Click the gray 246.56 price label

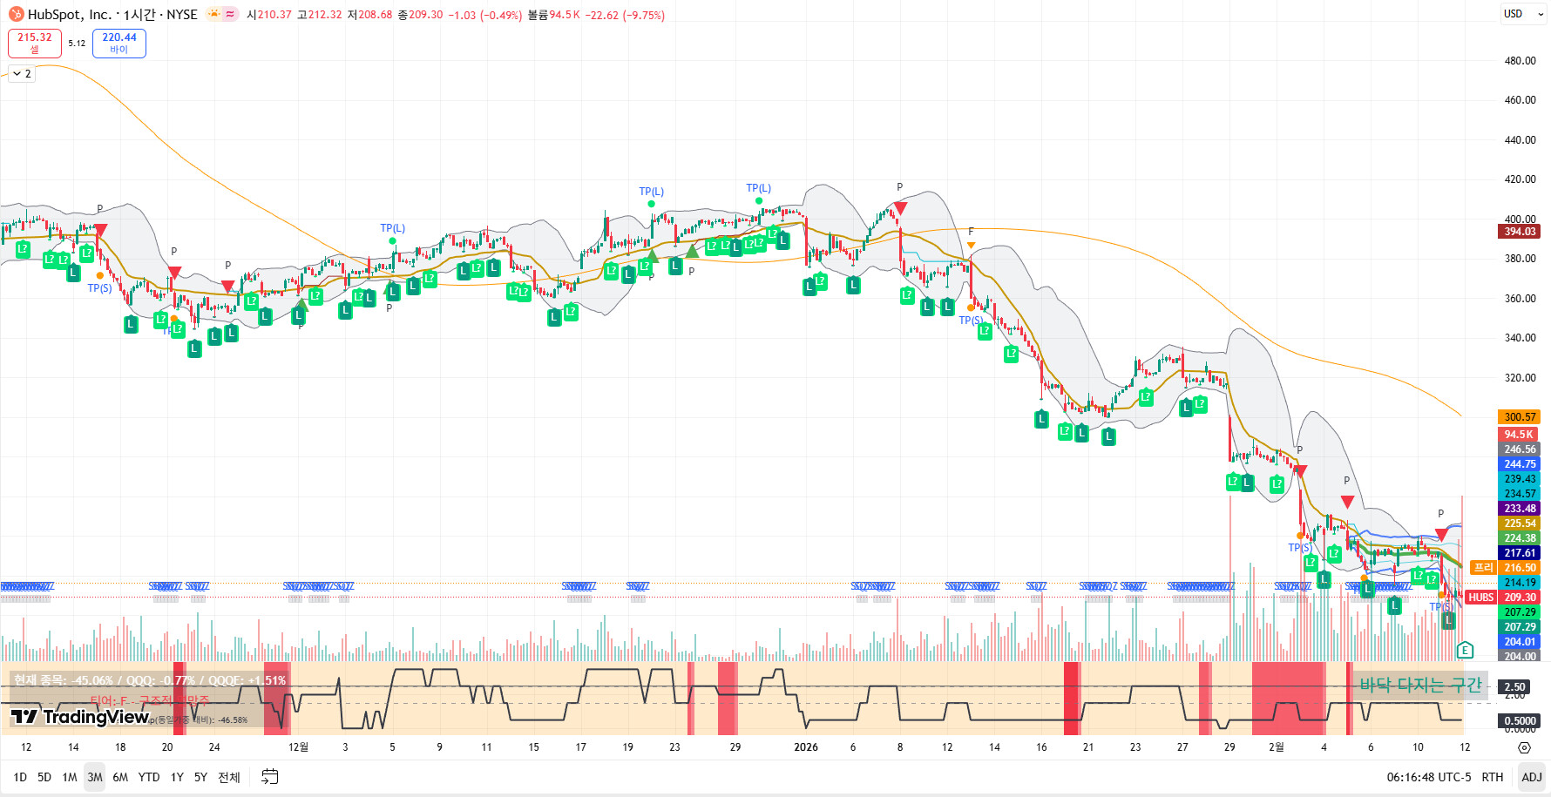point(1520,449)
